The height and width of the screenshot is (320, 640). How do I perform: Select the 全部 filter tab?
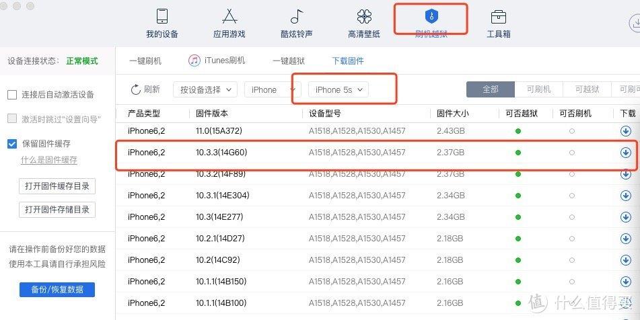pos(491,89)
